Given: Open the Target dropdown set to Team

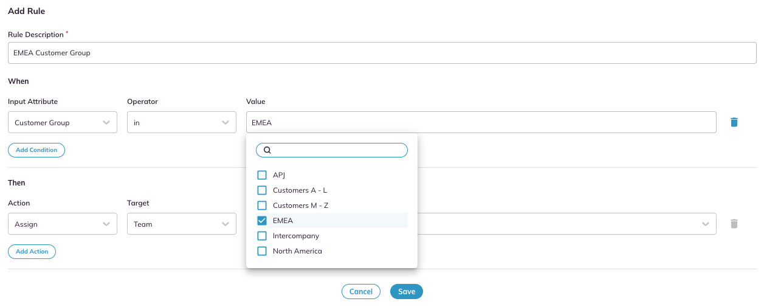Looking at the screenshot, I should [182, 224].
